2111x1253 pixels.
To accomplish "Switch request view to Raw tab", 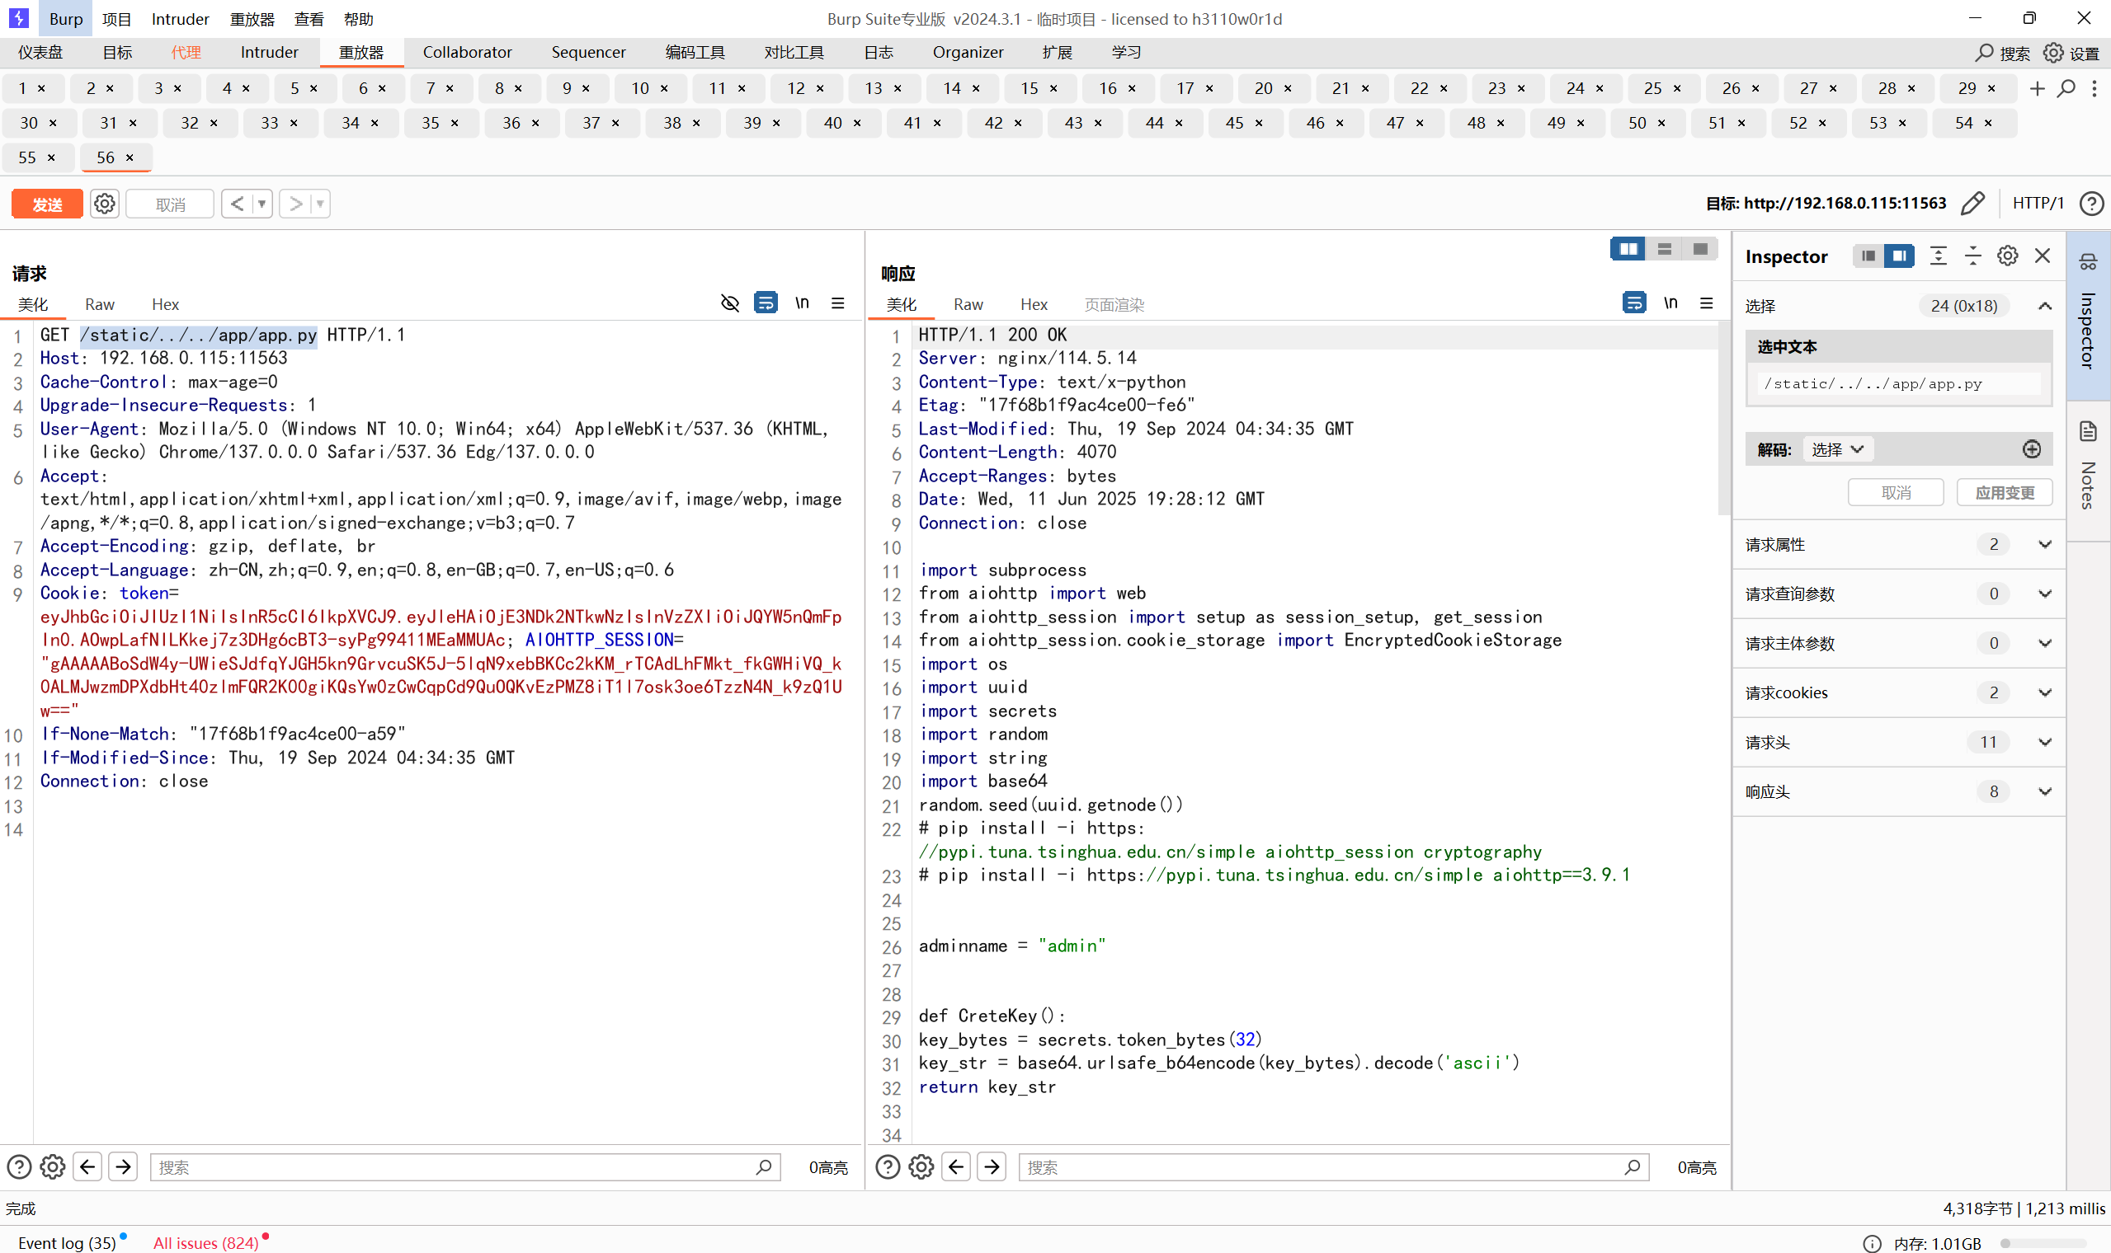I will click(x=99, y=305).
